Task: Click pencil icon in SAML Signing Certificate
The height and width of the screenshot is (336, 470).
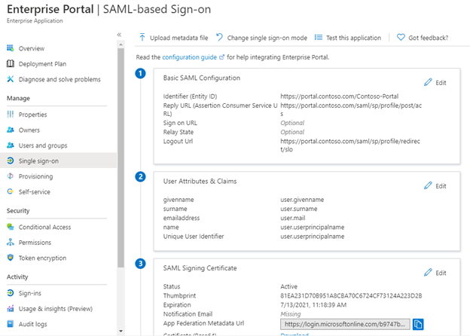Action: (x=428, y=273)
